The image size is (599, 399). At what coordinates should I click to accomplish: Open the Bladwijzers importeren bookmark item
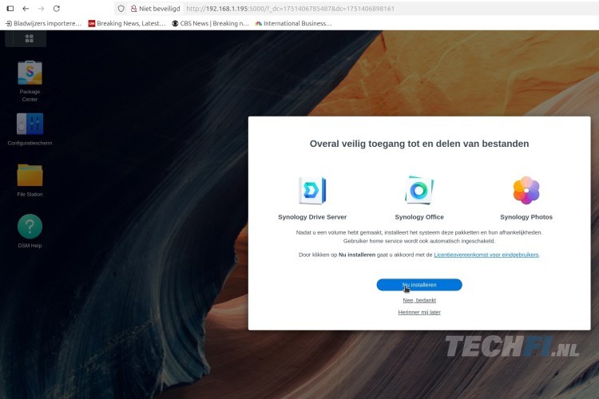coord(44,23)
